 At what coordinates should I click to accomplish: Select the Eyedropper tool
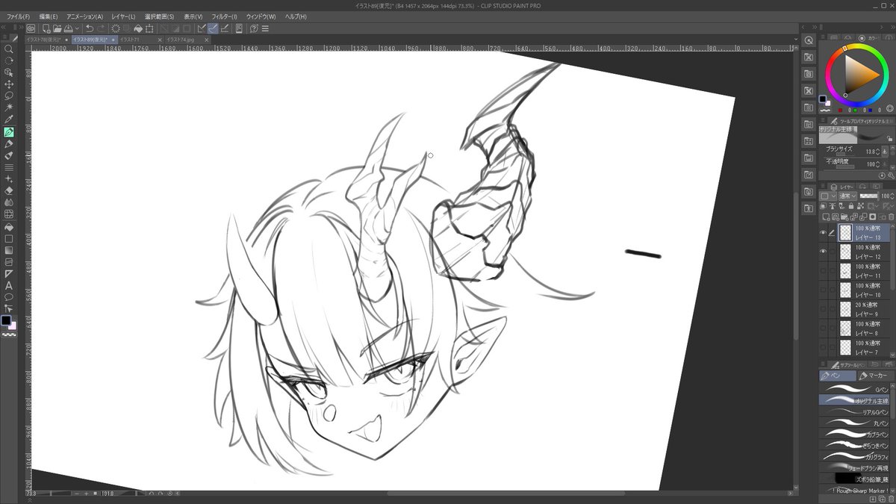click(x=8, y=118)
